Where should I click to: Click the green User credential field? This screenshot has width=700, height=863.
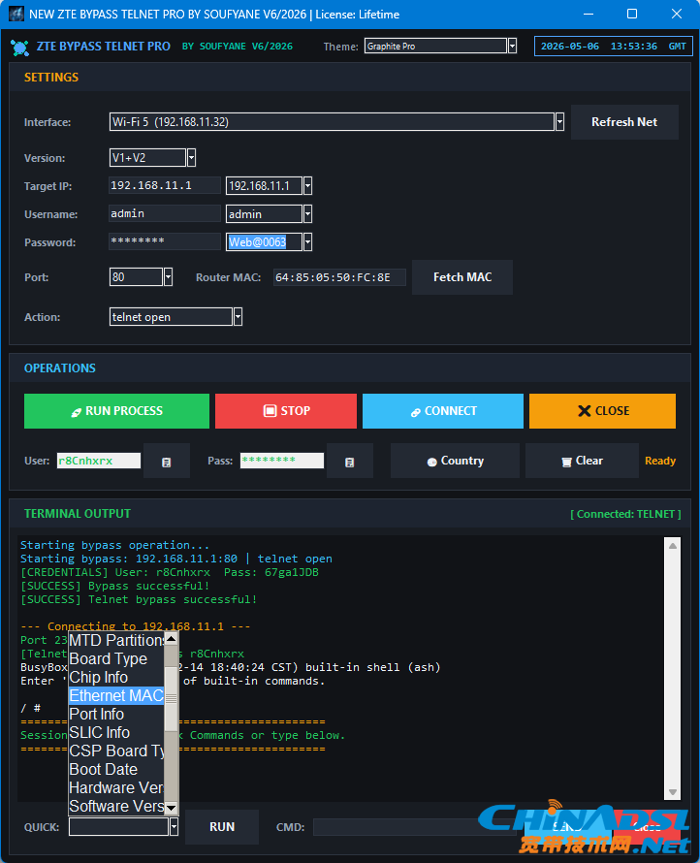click(99, 461)
